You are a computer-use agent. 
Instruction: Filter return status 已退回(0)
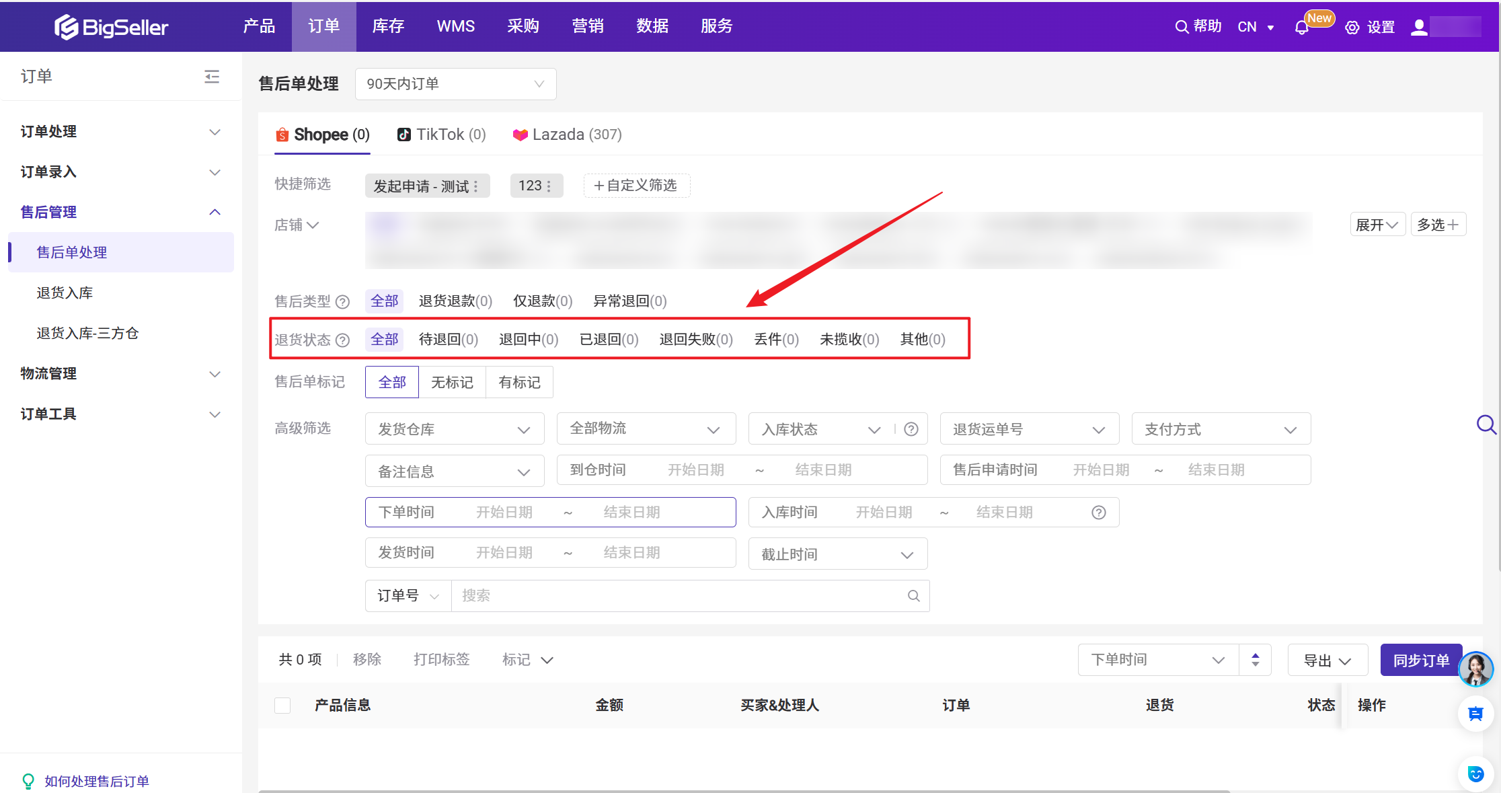pyautogui.click(x=609, y=340)
